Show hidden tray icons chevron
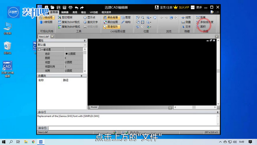This screenshot has height=145, width=257. tap(220, 142)
